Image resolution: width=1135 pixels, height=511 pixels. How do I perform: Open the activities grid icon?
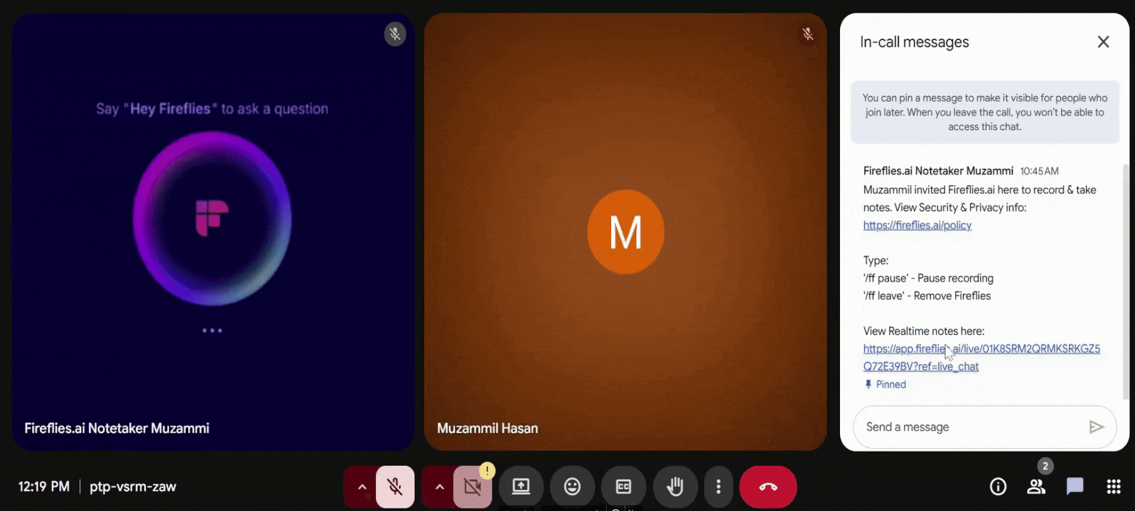(x=1114, y=487)
